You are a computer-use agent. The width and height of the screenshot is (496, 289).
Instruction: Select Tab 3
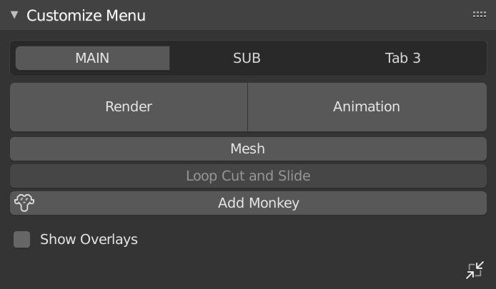402,59
